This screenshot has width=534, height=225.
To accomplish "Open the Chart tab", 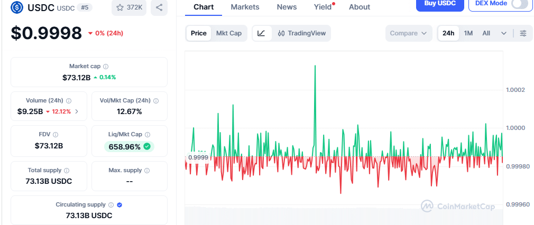I will (204, 7).
